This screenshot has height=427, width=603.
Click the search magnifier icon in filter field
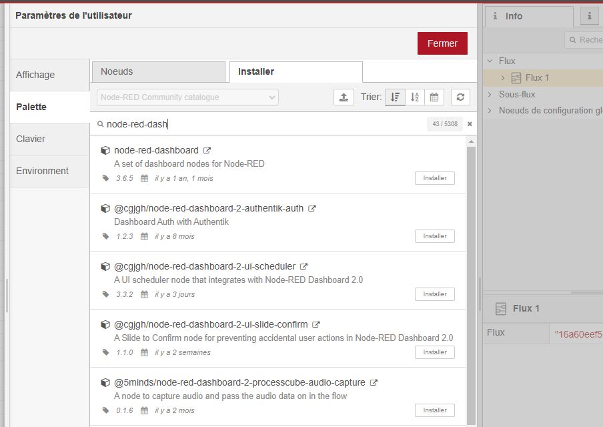pyautogui.click(x=100, y=124)
